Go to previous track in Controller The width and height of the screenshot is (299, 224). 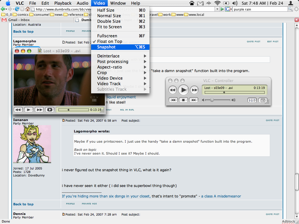point(173,100)
